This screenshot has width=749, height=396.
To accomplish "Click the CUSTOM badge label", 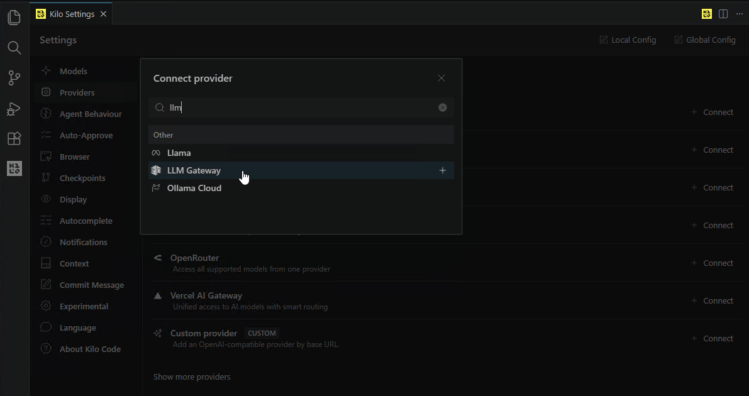I will coord(262,333).
